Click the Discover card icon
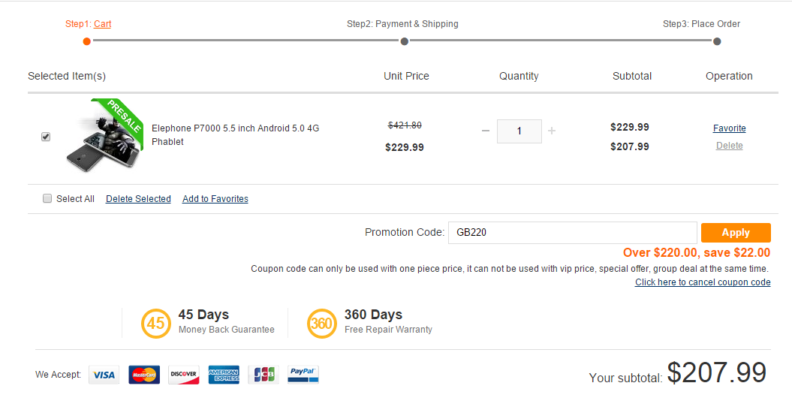 coord(183,375)
